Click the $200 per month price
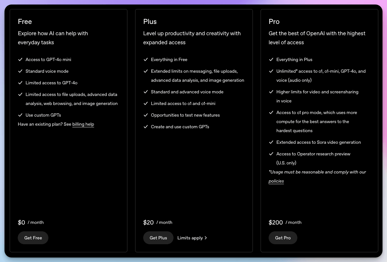The image size is (387, 262). tap(285, 222)
